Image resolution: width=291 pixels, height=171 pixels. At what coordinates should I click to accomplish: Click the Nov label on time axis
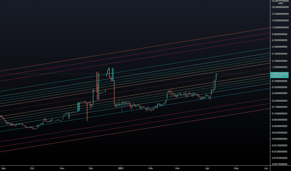click(x=62, y=169)
